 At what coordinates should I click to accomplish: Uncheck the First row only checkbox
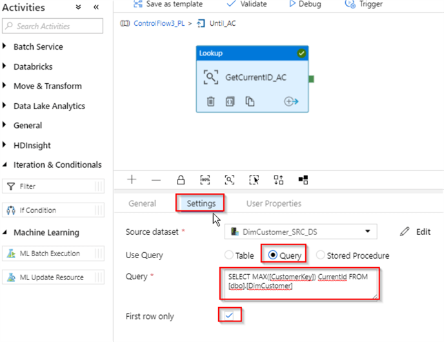coord(229,315)
